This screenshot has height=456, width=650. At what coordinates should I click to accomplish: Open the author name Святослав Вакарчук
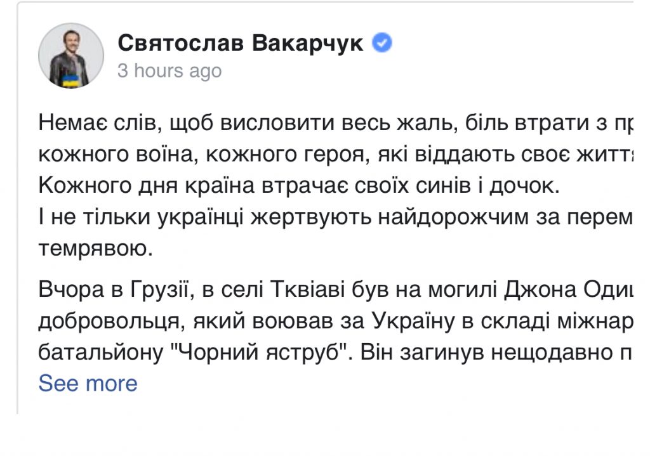coord(241,43)
